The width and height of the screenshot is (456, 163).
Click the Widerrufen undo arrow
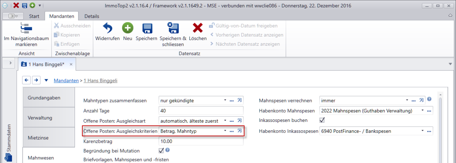tap(107, 29)
